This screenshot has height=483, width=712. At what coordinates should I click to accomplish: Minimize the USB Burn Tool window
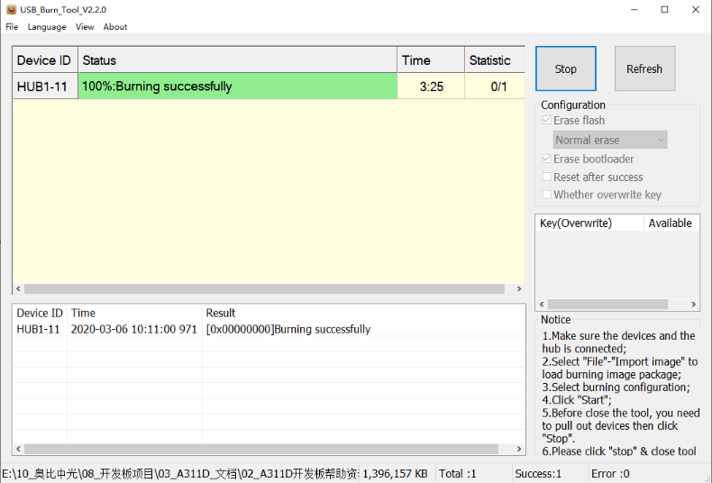point(634,10)
